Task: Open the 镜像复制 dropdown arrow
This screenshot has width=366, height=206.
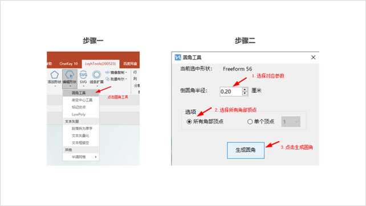Action: [127, 72]
